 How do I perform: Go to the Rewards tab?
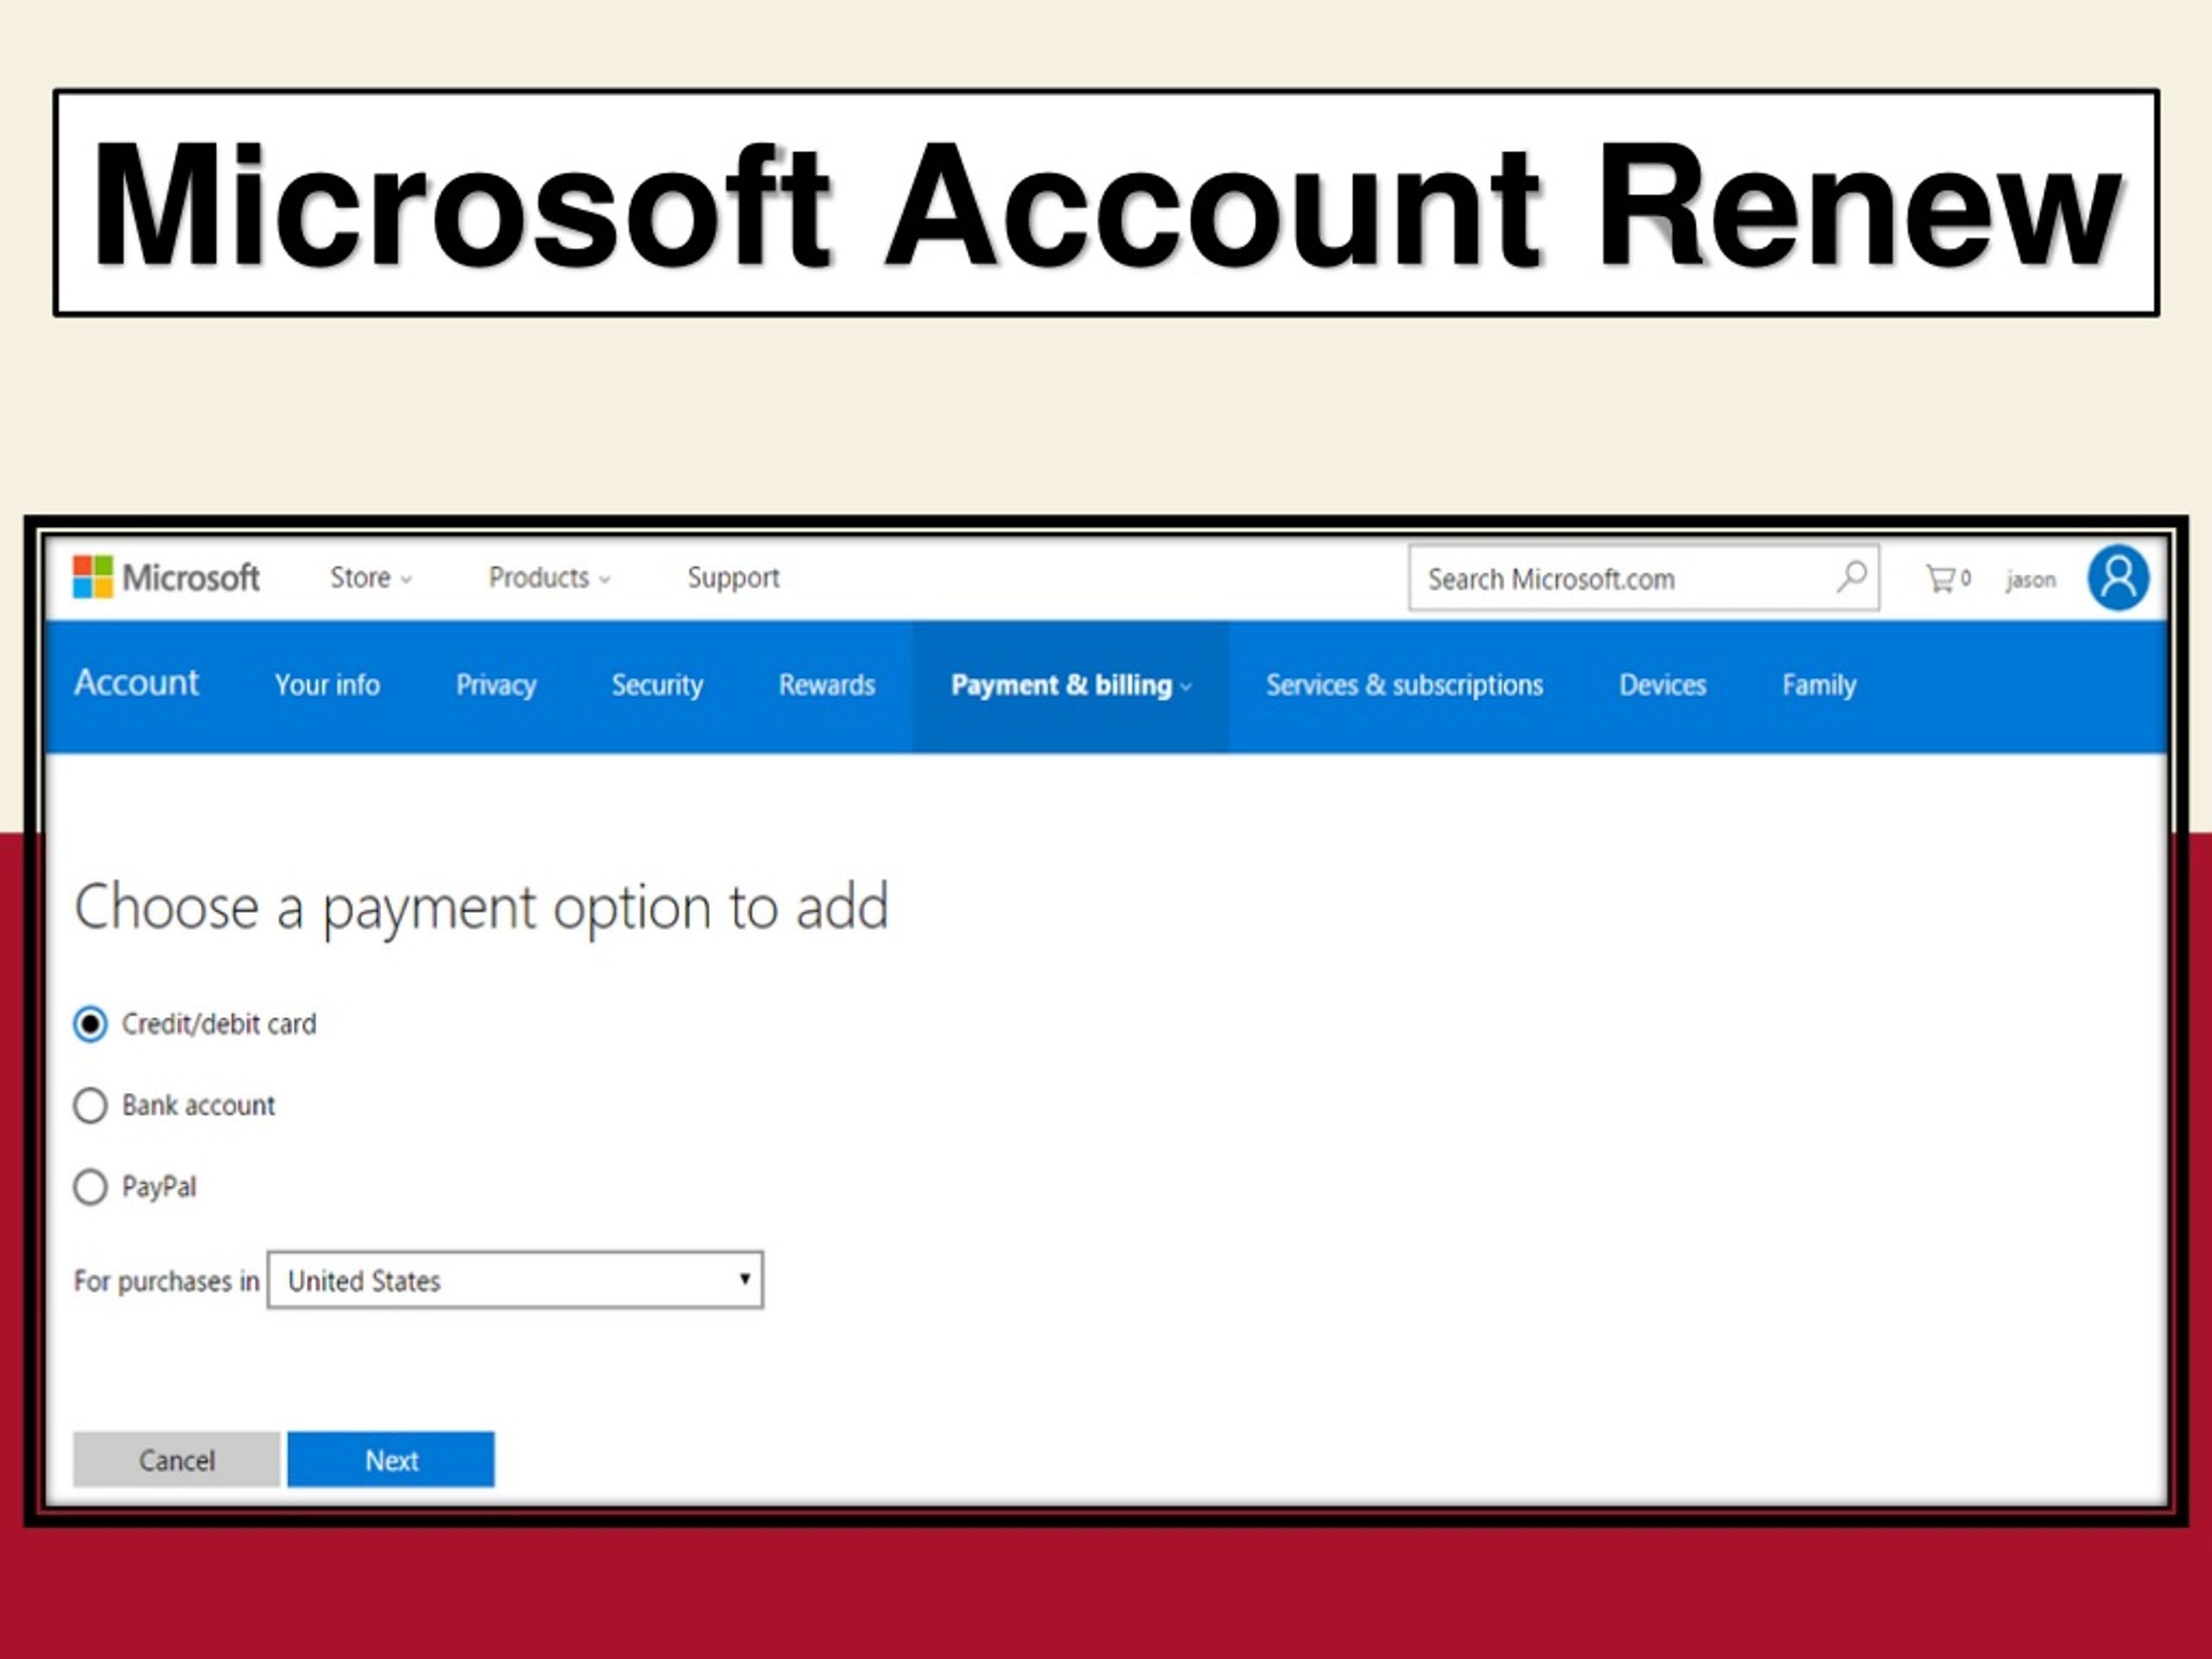827,685
